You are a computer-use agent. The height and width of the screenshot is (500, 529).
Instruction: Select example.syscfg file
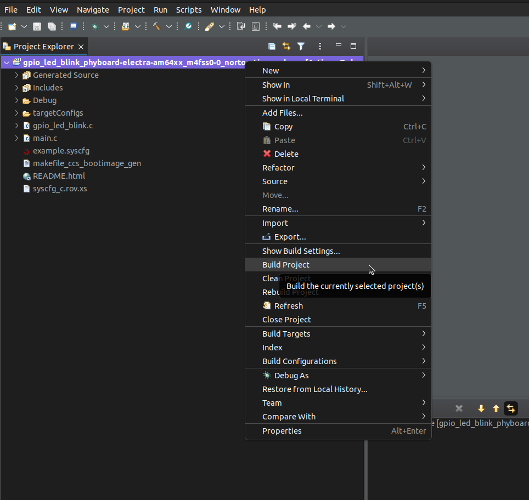61,151
